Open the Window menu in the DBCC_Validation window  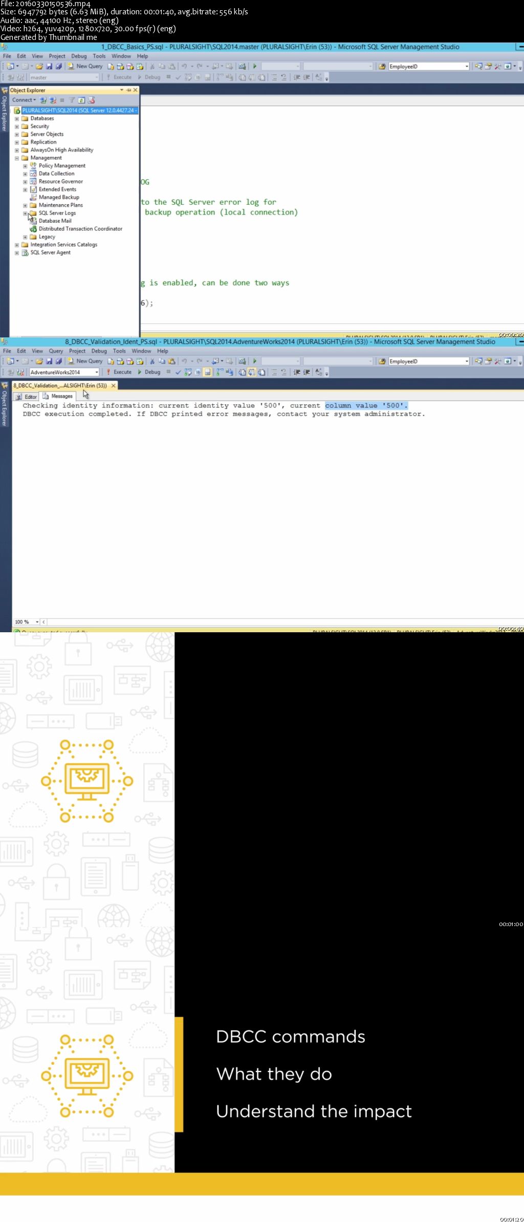pyautogui.click(x=141, y=351)
